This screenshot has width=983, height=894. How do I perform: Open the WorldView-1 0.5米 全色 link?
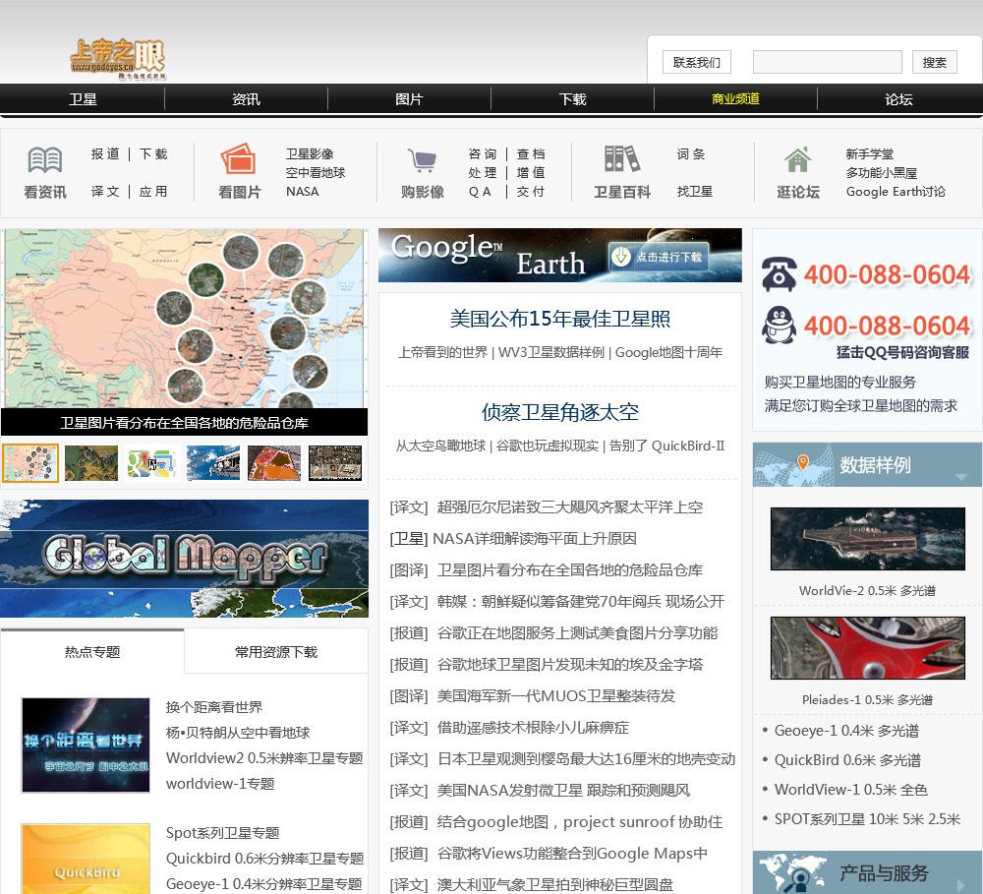click(850, 790)
